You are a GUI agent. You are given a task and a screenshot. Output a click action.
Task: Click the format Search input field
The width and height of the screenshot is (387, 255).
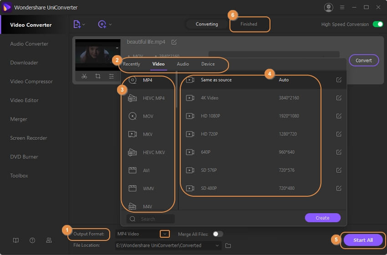pos(151,219)
